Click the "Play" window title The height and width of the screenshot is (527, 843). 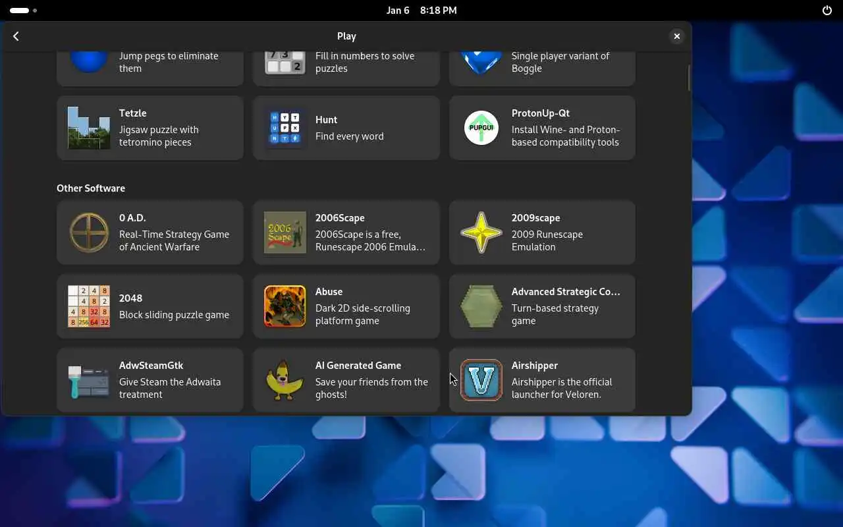coord(346,36)
